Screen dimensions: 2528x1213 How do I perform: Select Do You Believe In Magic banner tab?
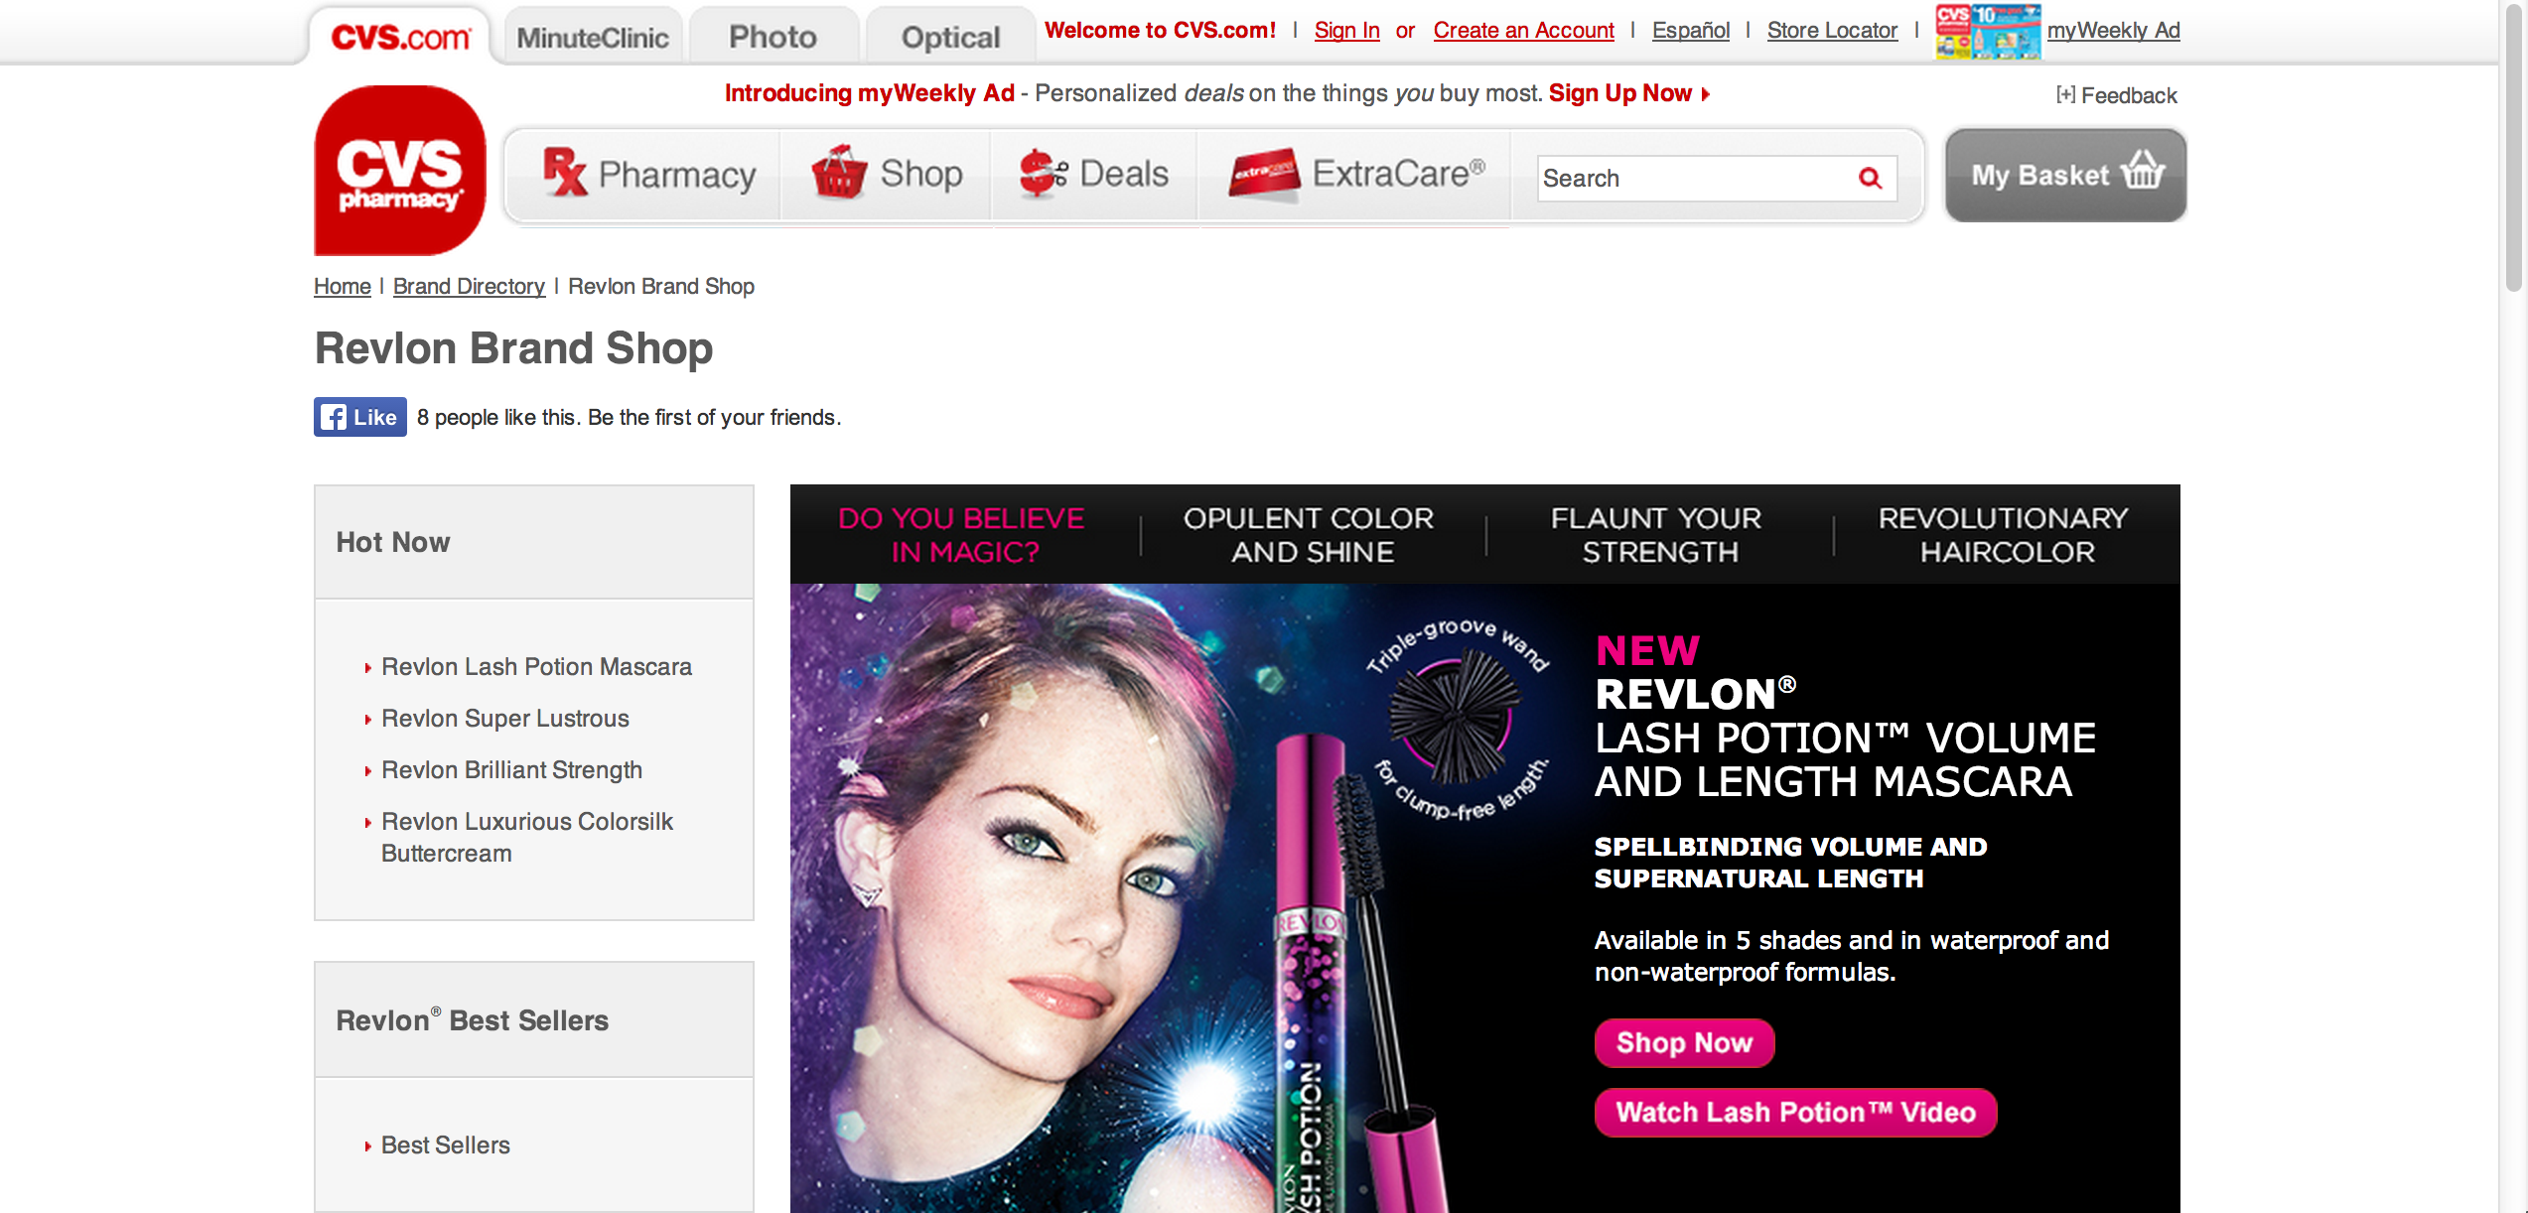pos(961,535)
